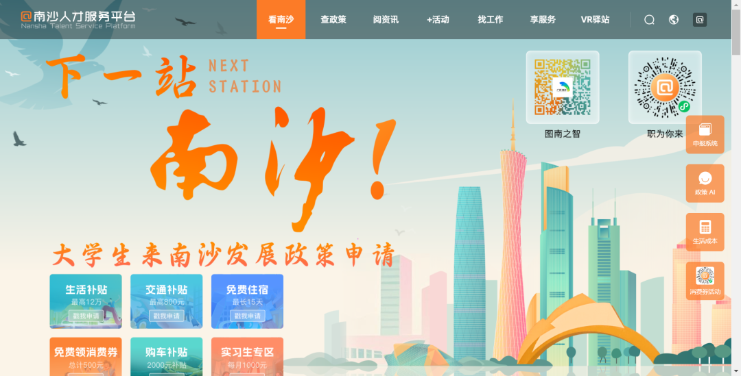Image resolution: width=741 pixels, height=376 pixels.
Task: Open the search magnifier icon
Action: coord(649,19)
